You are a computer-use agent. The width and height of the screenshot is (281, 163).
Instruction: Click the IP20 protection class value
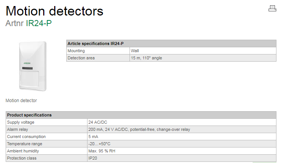click(93, 158)
